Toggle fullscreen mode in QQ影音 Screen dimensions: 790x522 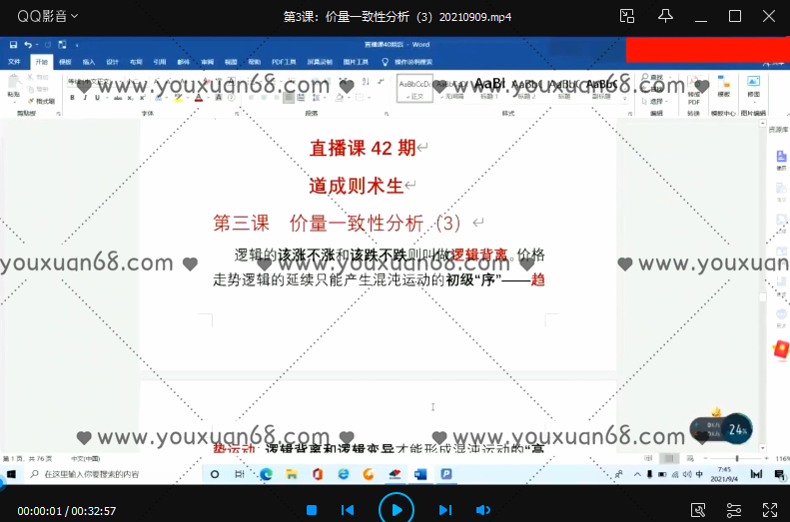(x=769, y=510)
